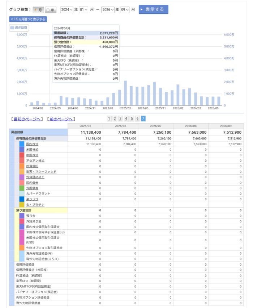Screen dimensions: 253x308
Task: Go to pagination page 6
Action: (x=137, y=118)
